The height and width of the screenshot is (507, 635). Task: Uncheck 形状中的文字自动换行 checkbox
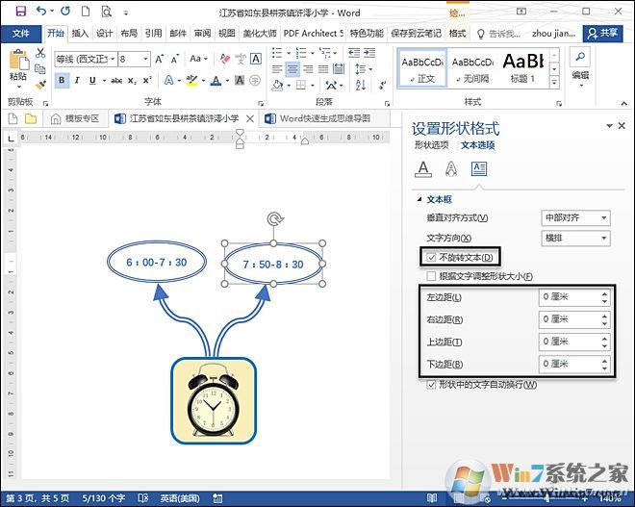(431, 385)
